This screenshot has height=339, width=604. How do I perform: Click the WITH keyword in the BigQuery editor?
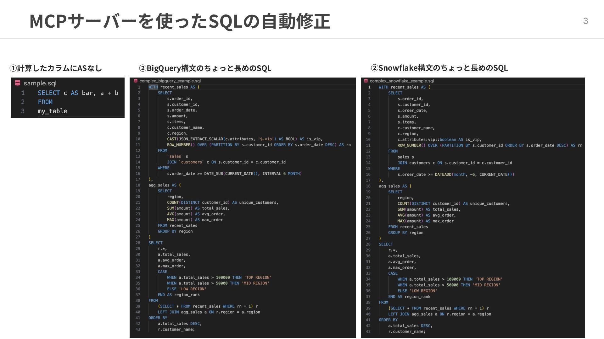(153, 87)
